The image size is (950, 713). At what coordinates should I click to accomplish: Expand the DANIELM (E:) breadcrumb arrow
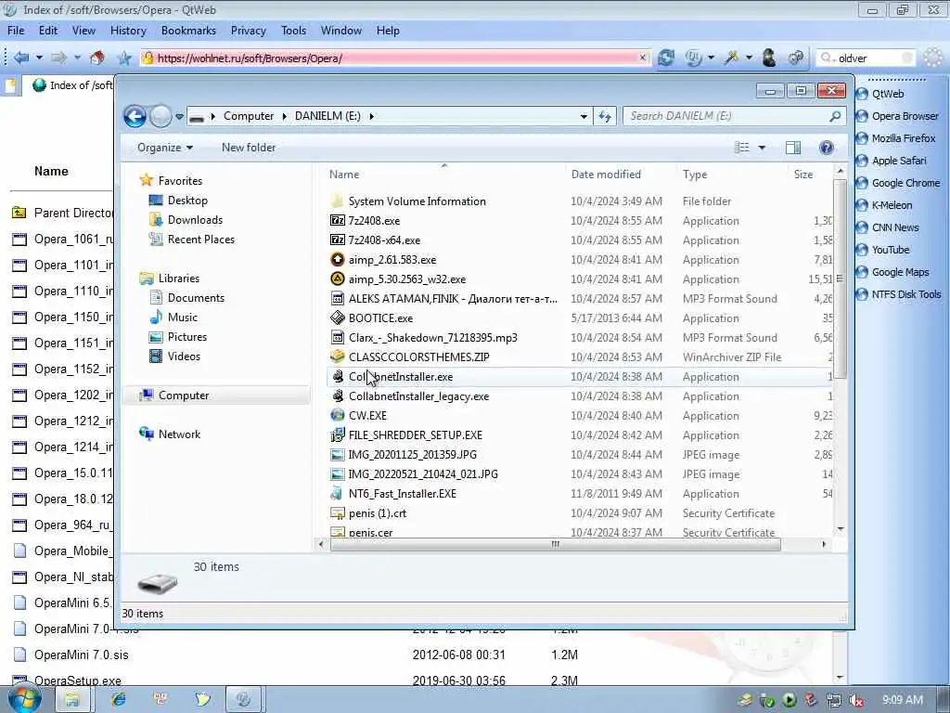(371, 116)
